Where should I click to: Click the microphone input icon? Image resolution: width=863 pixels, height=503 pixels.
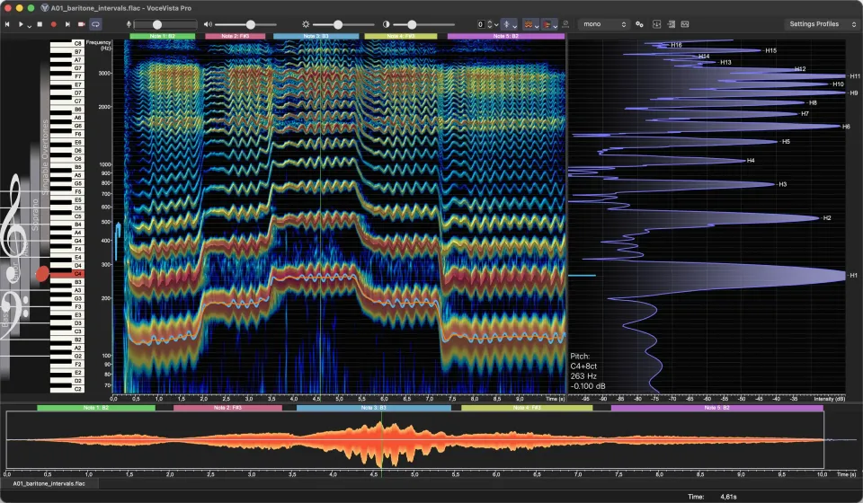point(129,24)
